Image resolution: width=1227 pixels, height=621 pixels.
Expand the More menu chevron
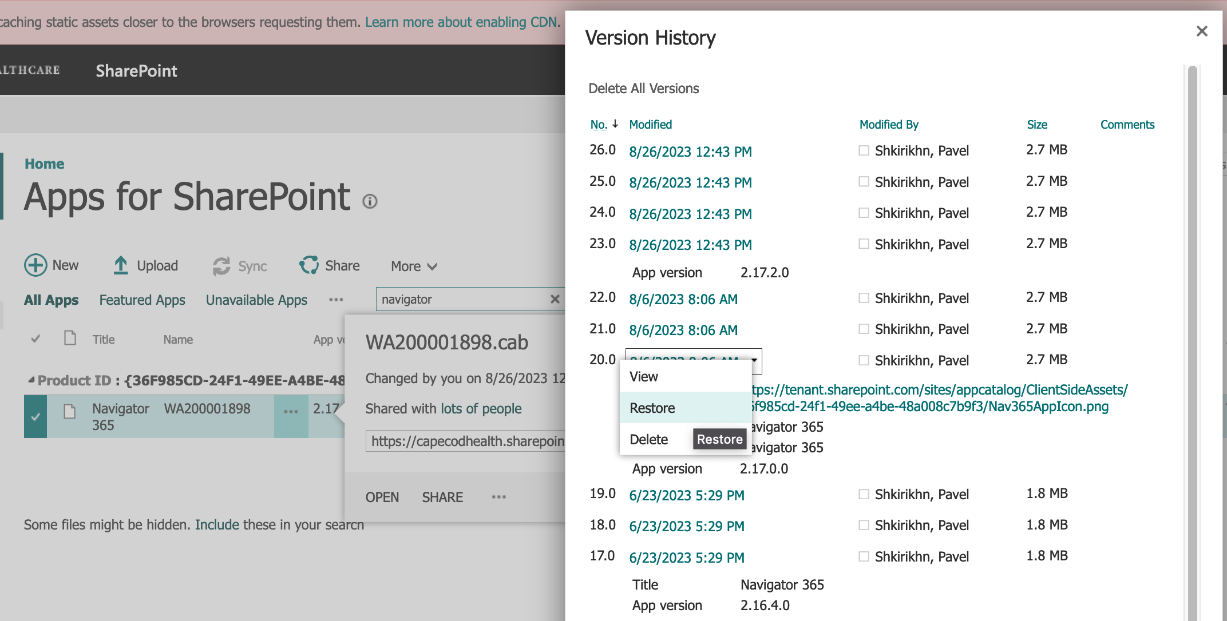click(432, 266)
